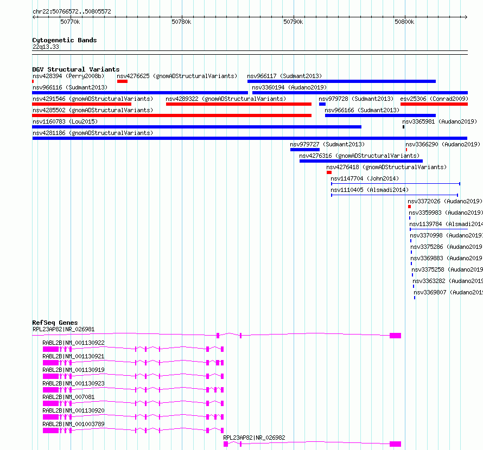Click nsv1147704 (John2014) label
Viewport: 483px width, 450px height.
click(365, 178)
